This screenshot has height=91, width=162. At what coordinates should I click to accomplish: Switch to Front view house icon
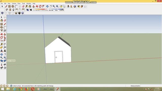[x=13, y=10]
